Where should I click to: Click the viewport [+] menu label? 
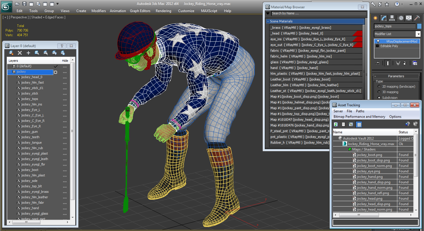coord(5,17)
